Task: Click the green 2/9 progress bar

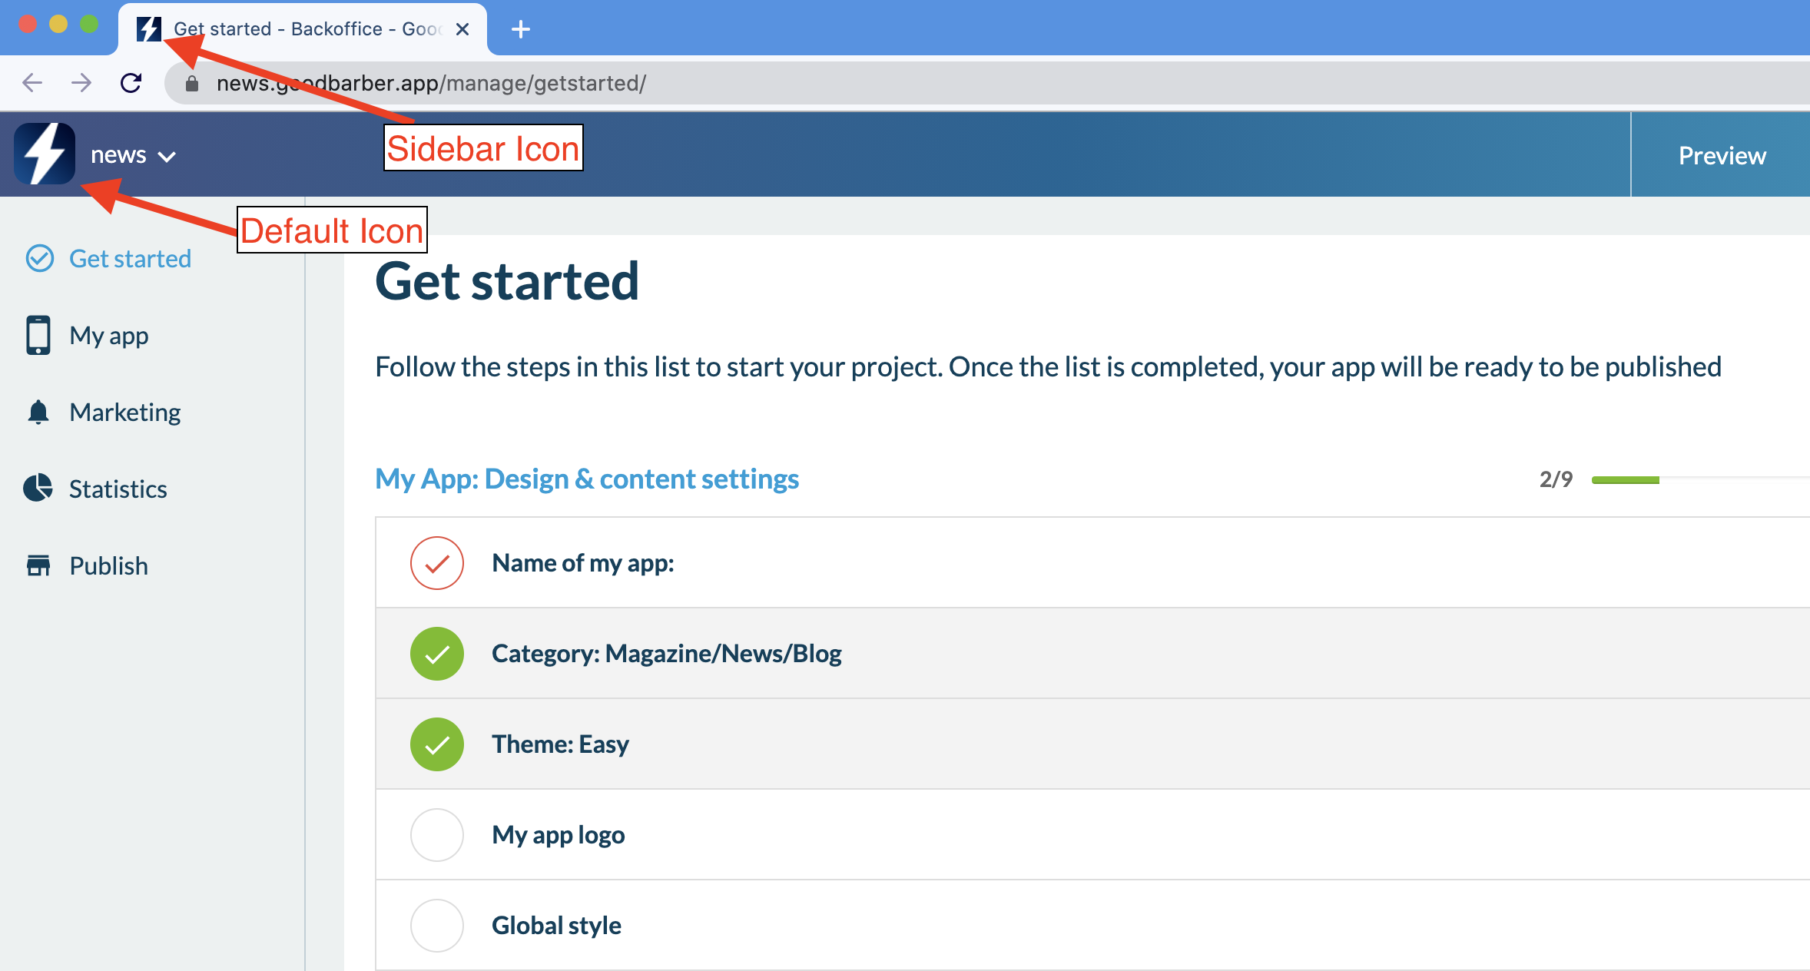Action: (x=1625, y=479)
